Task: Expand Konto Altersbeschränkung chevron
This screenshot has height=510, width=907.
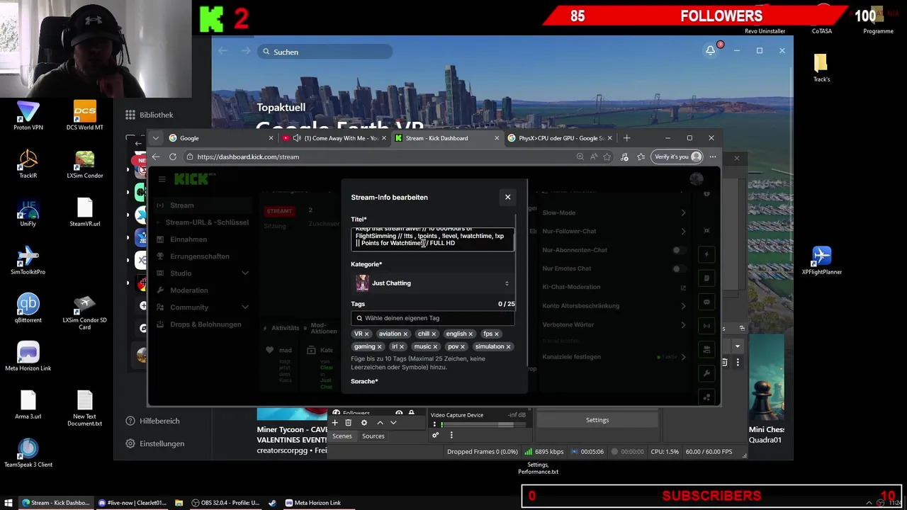Action: coord(683,306)
